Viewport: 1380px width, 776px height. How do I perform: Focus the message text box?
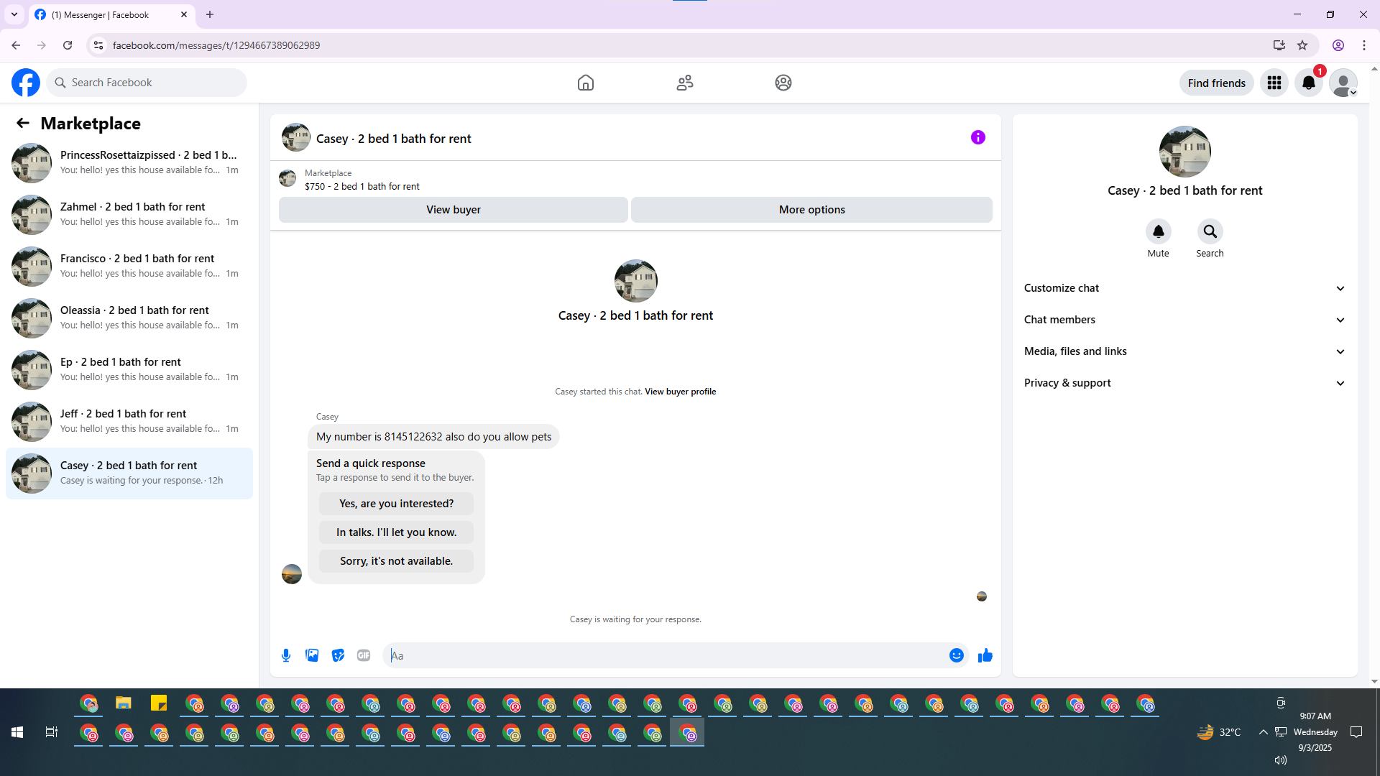667,655
